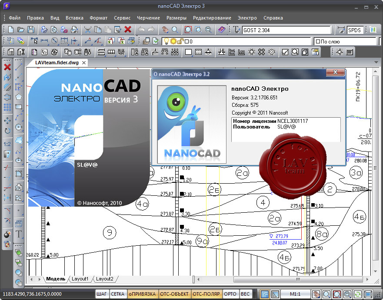Open the M1:1 scale selector
The width and height of the screenshot is (383, 300).
click(x=295, y=294)
